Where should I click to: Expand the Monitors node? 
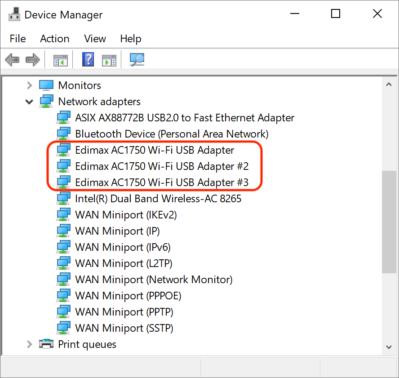click(x=30, y=85)
